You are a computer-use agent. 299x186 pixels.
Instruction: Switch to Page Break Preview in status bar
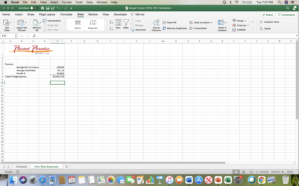tap(251, 172)
